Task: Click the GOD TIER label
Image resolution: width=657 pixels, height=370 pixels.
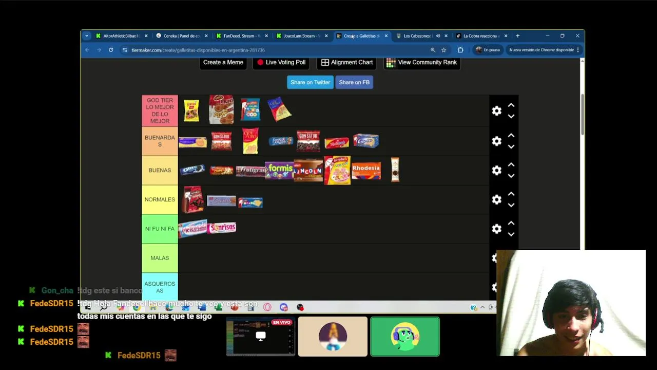Action: click(x=160, y=110)
